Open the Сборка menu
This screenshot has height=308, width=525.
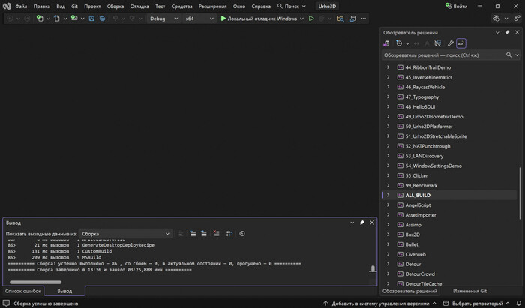[115, 6]
